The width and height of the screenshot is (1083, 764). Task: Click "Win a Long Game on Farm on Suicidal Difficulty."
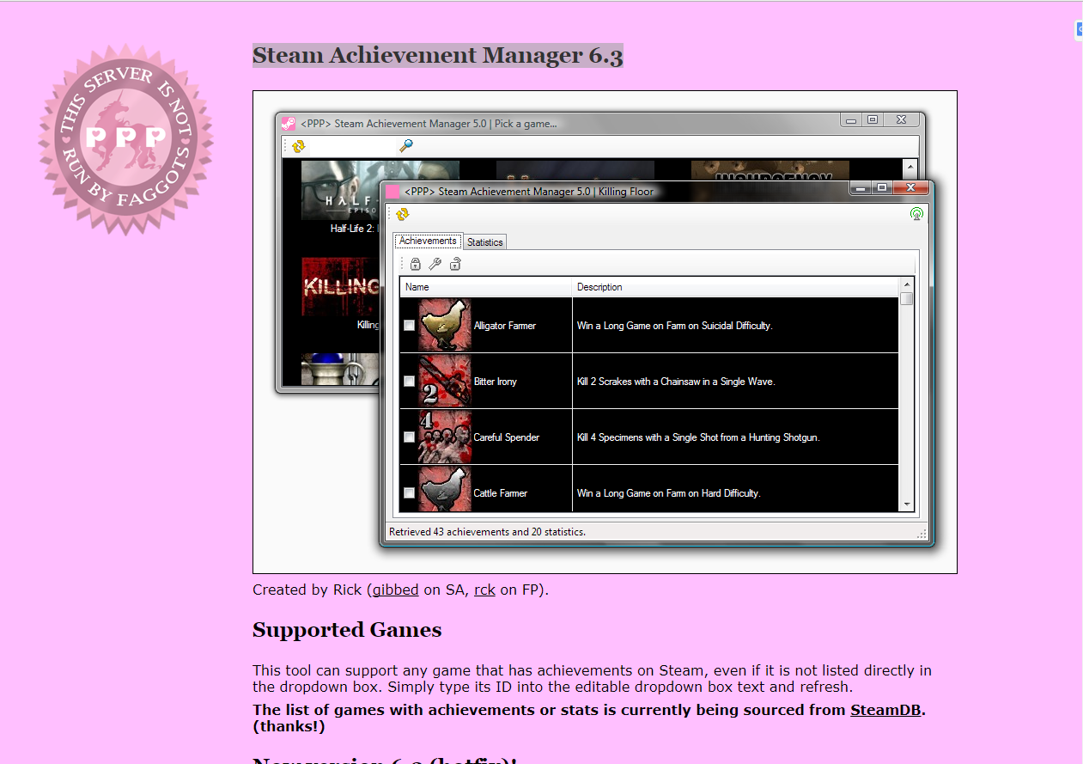coord(675,326)
